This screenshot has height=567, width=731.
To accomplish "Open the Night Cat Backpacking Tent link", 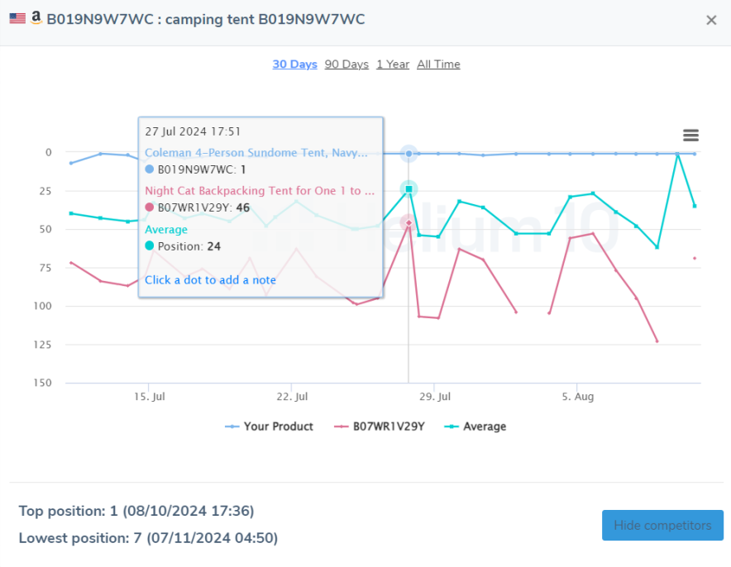I will (260, 190).
